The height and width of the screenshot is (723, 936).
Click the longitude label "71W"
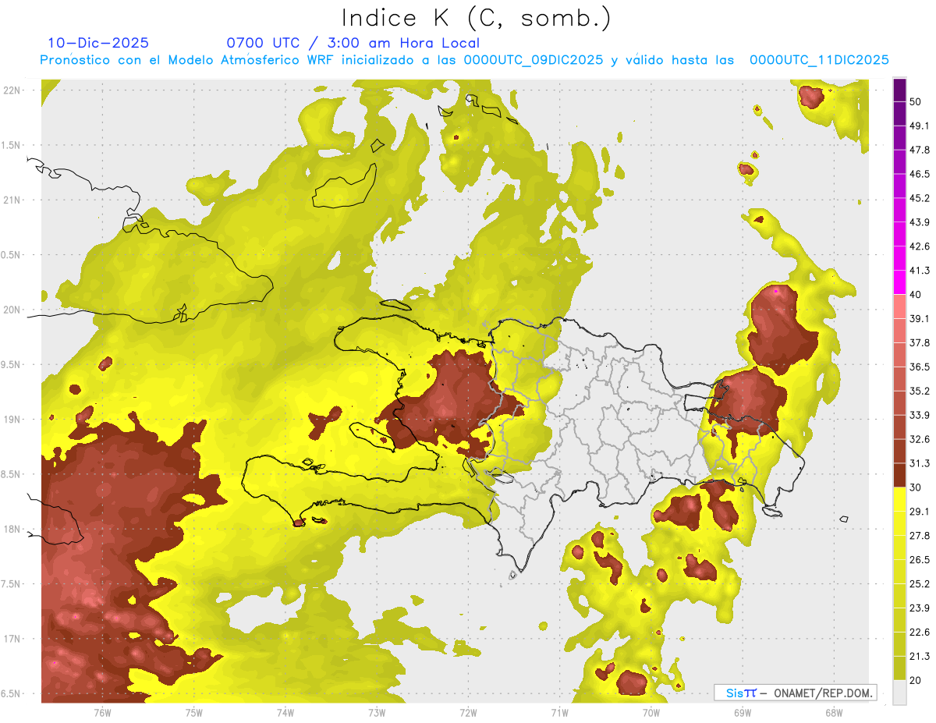tap(559, 712)
